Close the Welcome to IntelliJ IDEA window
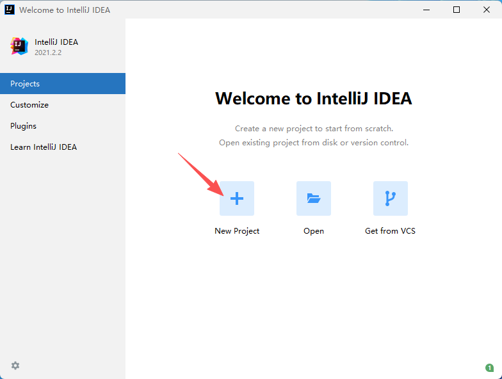502x379 pixels. click(487, 10)
